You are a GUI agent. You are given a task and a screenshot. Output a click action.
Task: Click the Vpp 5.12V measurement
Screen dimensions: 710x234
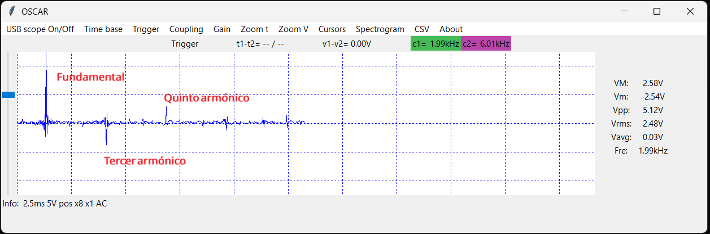pyautogui.click(x=638, y=110)
